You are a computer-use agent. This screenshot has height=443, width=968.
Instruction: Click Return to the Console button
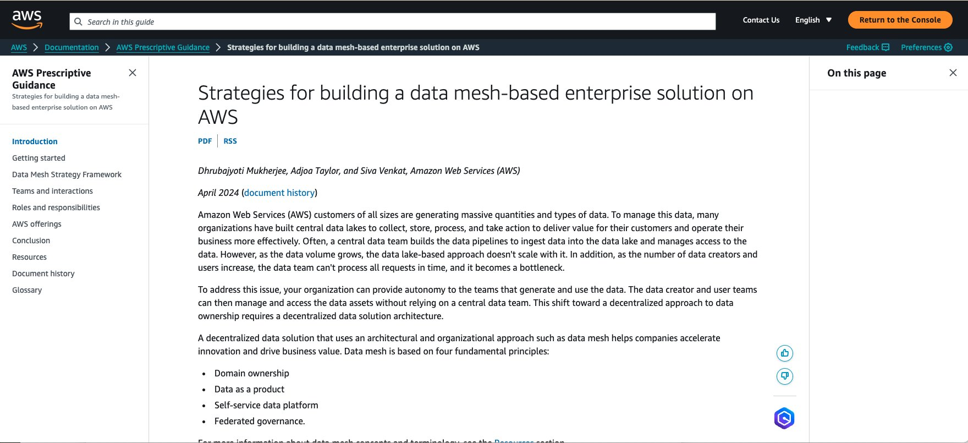[x=899, y=19]
